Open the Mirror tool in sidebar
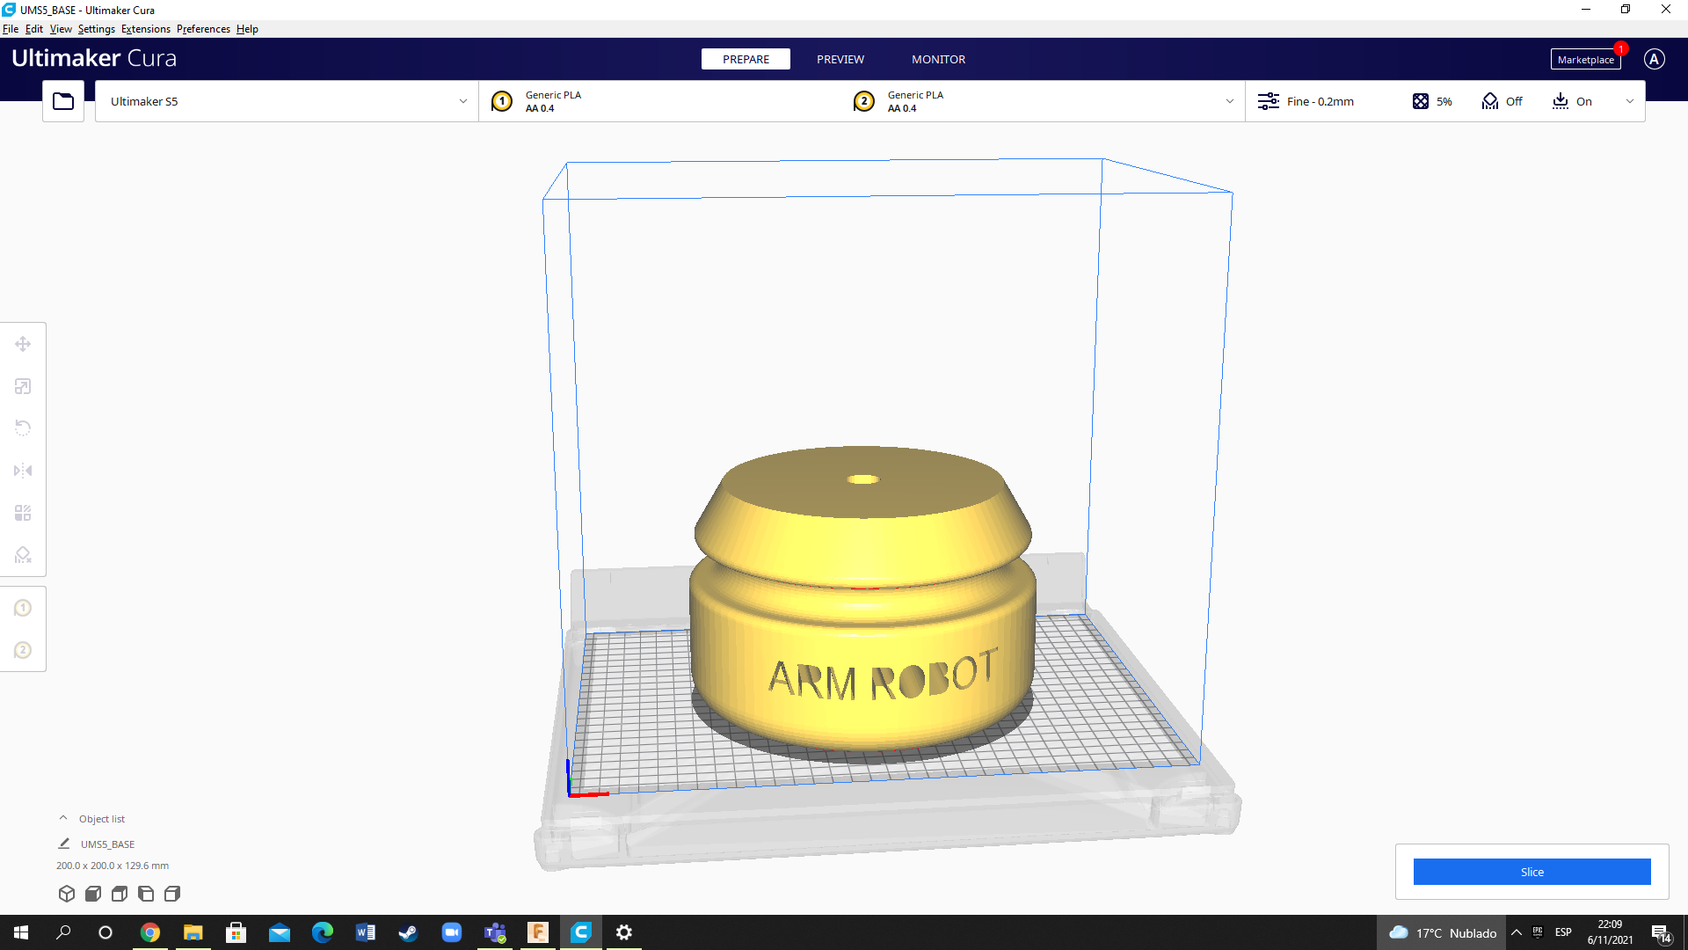 23,470
